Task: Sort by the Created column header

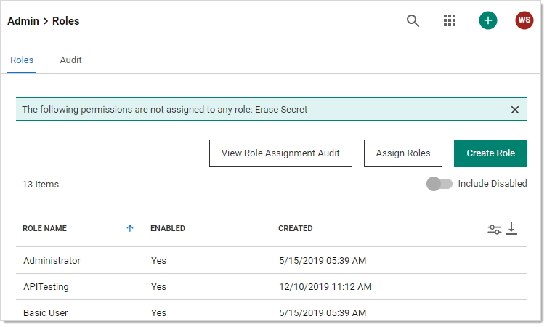Action: (295, 228)
